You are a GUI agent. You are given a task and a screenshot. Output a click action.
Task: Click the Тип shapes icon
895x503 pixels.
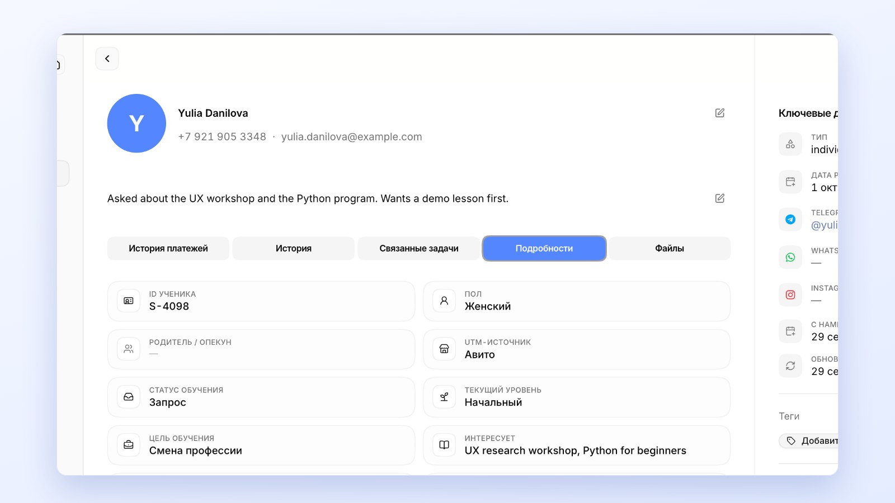[790, 144]
